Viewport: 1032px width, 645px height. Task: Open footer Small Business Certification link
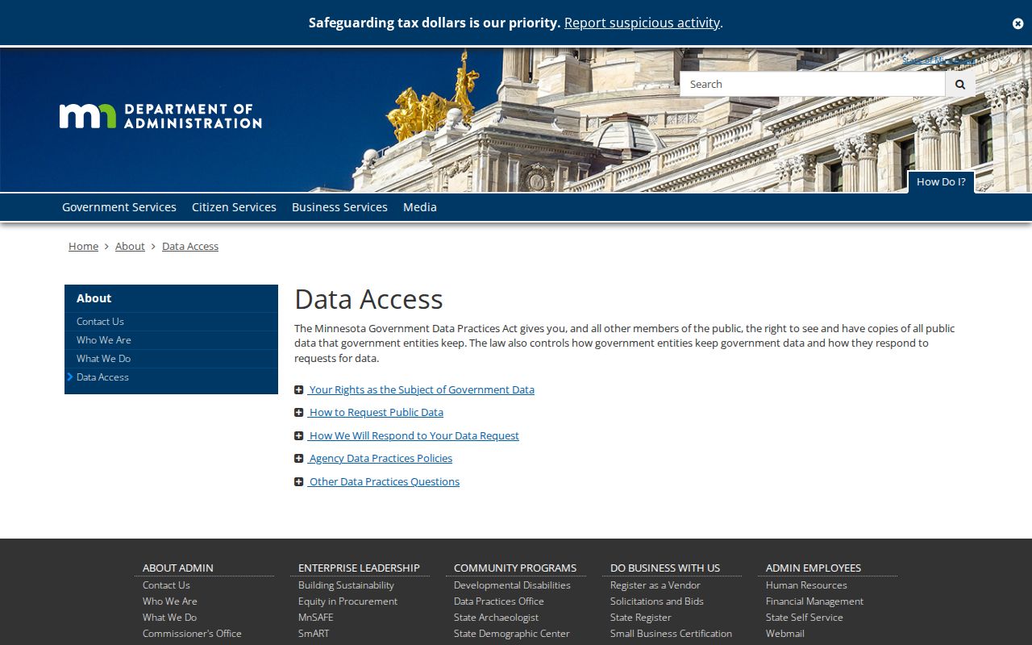671,634
